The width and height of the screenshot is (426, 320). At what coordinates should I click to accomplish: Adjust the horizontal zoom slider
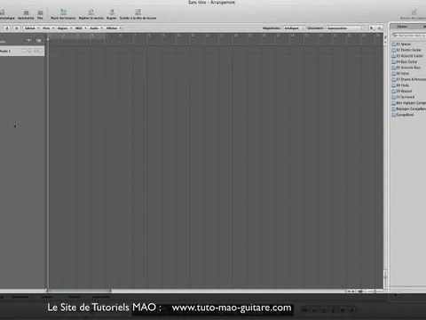point(375,292)
